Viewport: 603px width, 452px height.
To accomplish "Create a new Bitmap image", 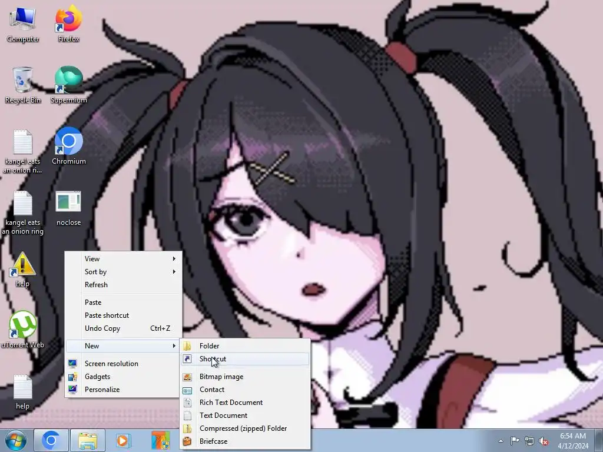I will [245, 377].
